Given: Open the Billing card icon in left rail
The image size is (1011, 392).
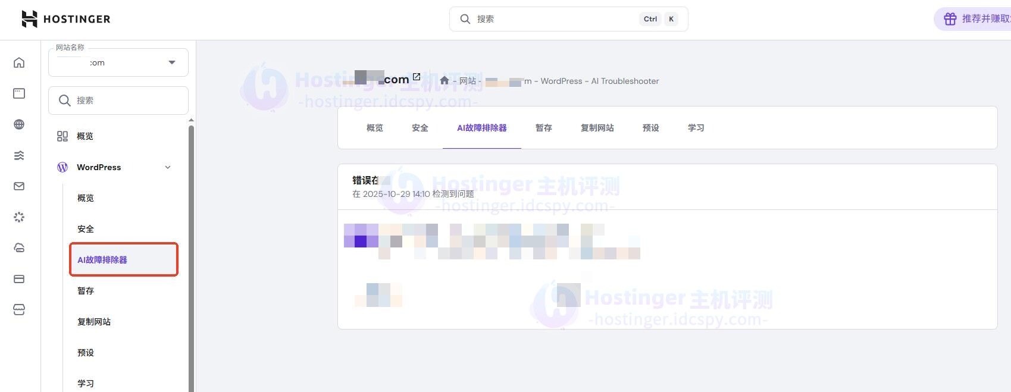Looking at the screenshot, I should pos(19,279).
